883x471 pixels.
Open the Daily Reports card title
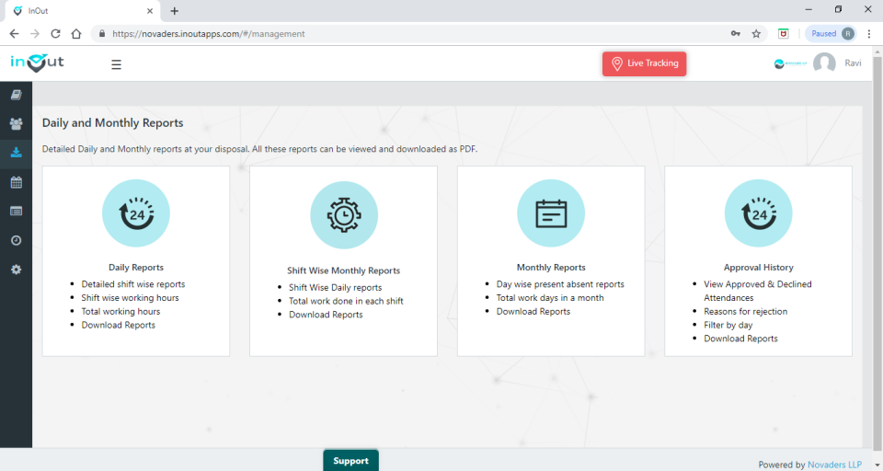[x=136, y=268]
